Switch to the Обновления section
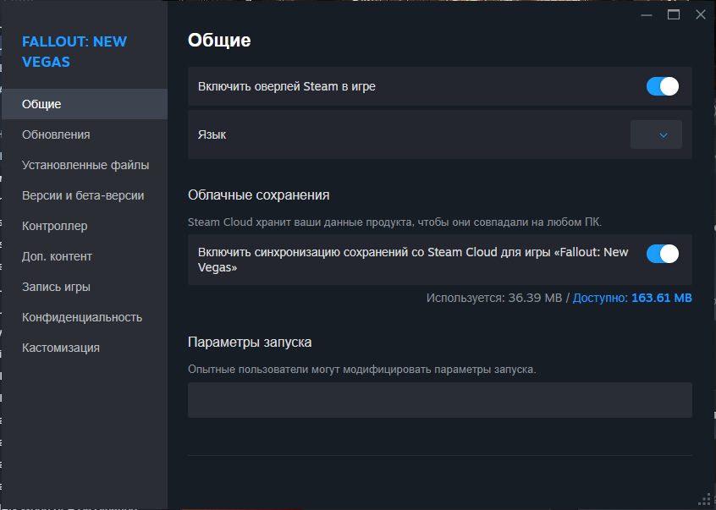The height and width of the screenshot is (510, 716). click(x=85, y=134)
